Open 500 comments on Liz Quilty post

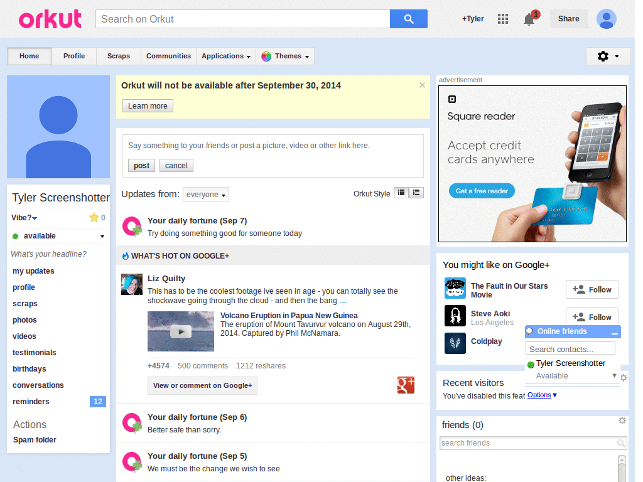[x=203, y=366]
